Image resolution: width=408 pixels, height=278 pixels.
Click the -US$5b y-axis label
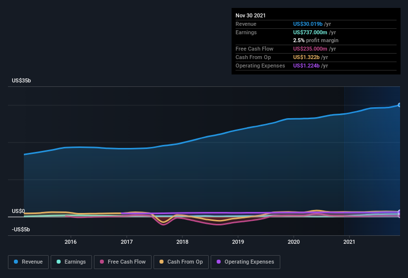coord(21,229)
